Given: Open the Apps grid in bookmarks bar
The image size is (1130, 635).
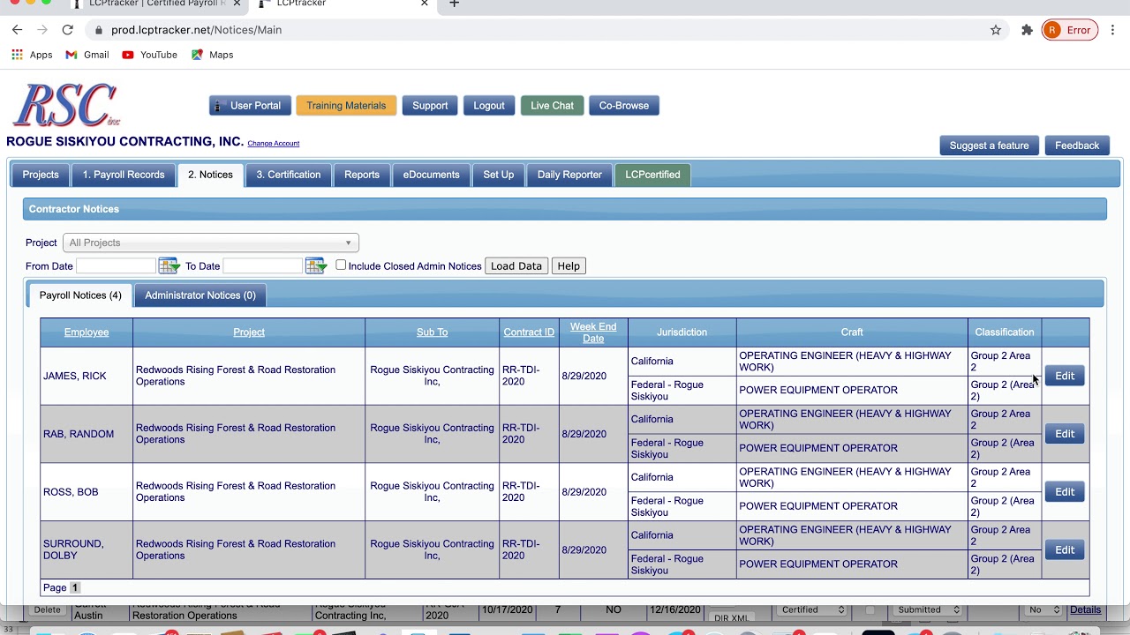Looking at the screenshot, I should pos(32,55).
